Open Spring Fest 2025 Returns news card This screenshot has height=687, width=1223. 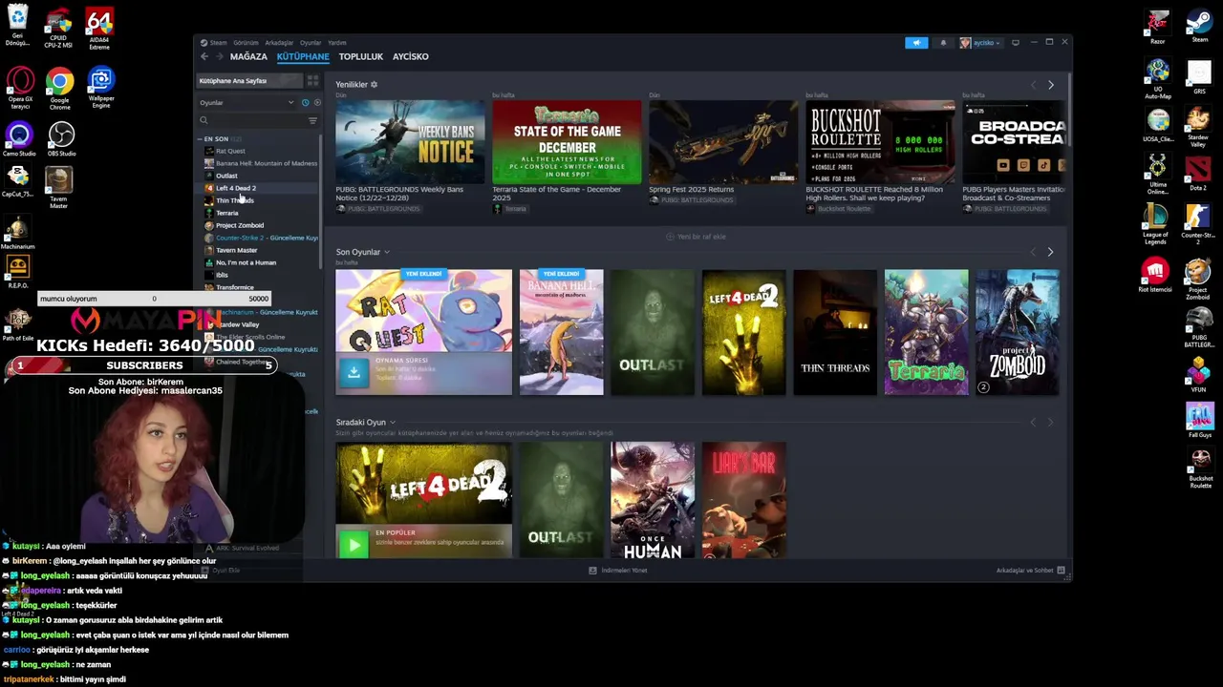(723, 142)
